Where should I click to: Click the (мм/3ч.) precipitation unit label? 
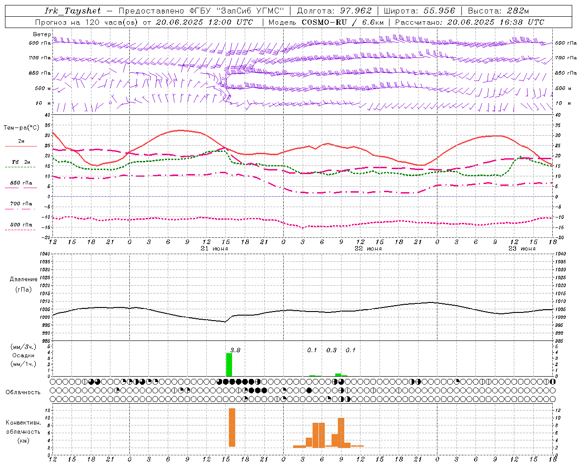(24, 347)
